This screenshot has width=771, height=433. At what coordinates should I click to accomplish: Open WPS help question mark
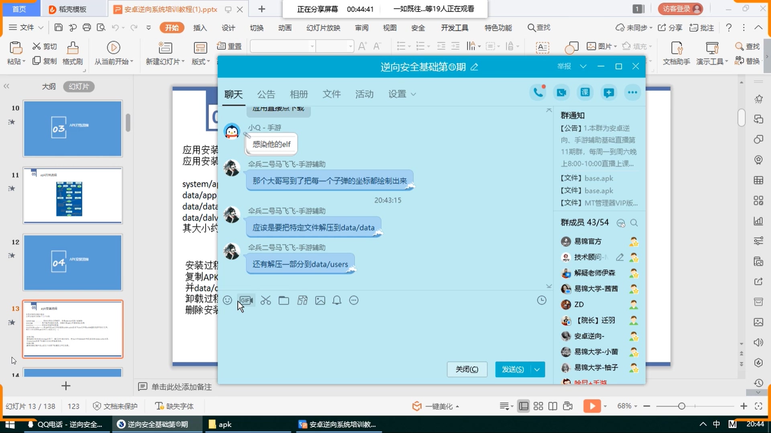click(728, 28)
